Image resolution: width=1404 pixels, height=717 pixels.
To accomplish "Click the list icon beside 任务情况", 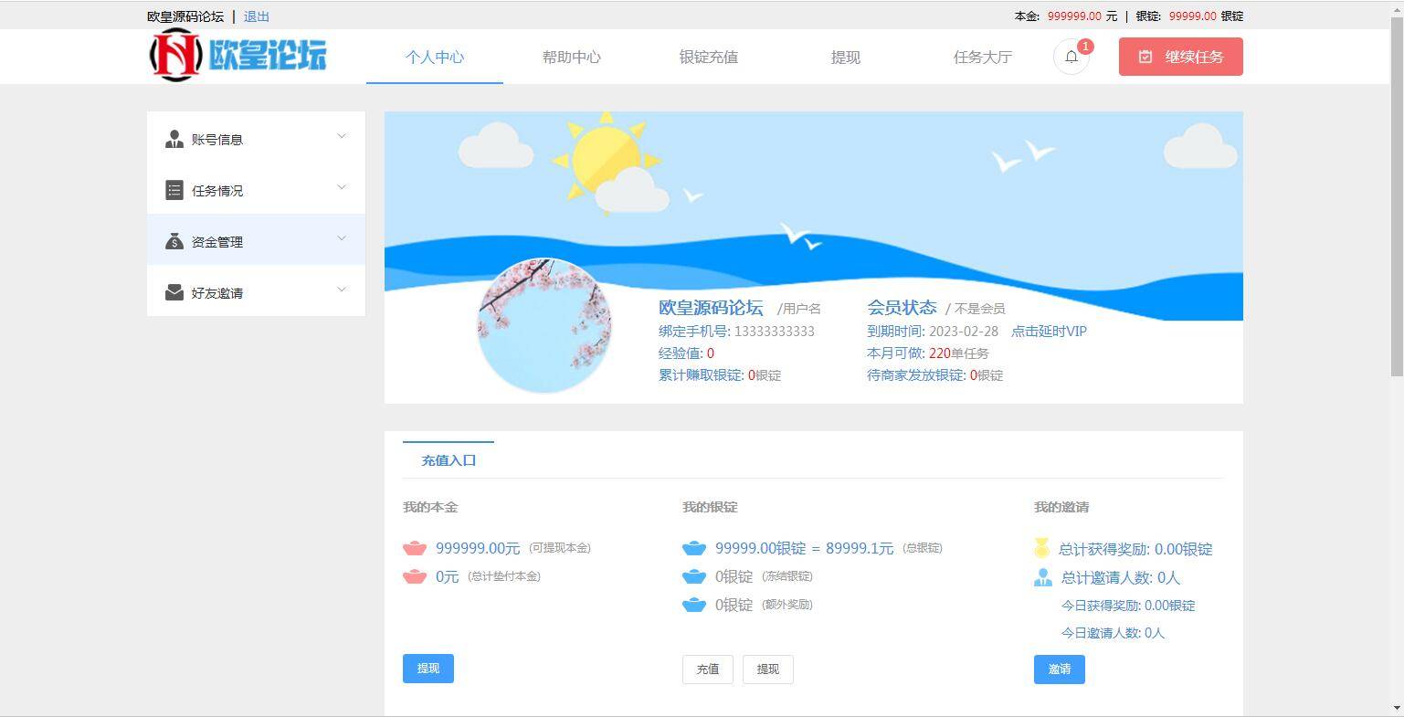I will pos(174,190).
